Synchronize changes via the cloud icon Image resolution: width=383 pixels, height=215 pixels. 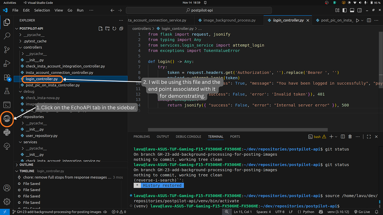tap(105, 212)
